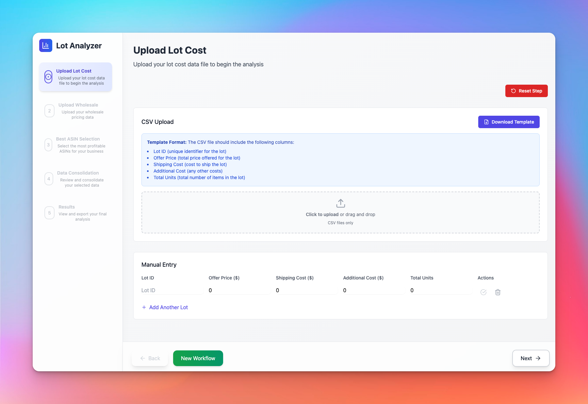The image size is (588, 404).
Task: Start a New Workflow
Action: (x=198, y=358)
